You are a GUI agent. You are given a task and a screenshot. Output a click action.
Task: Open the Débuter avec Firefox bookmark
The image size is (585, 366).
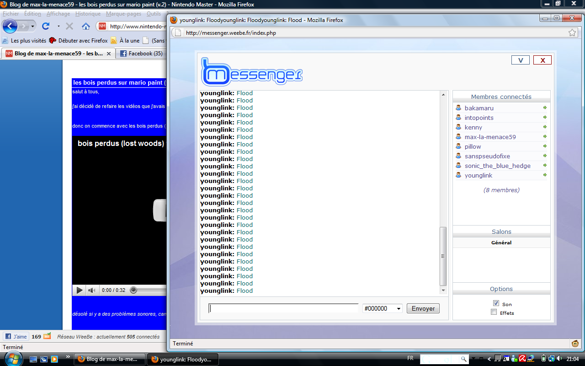[79, 40]
